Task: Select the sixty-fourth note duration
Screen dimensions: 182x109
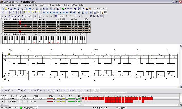Action: (22, 16)
